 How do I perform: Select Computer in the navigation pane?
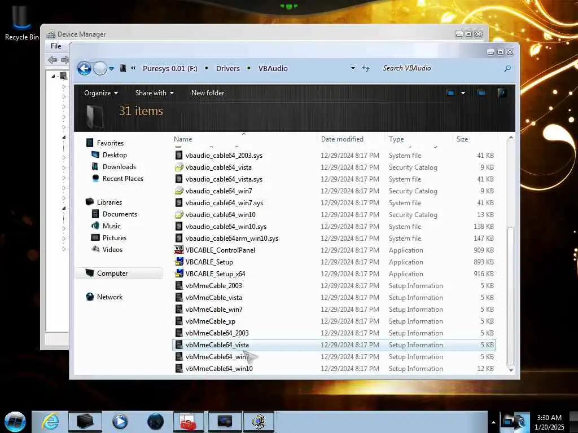112,273
